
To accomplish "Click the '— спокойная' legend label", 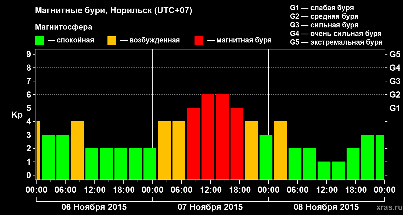I will [71, 40].
